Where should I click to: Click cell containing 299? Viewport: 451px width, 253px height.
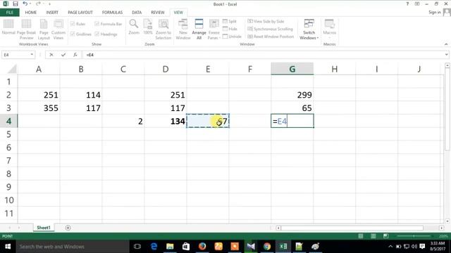[292, 95]
